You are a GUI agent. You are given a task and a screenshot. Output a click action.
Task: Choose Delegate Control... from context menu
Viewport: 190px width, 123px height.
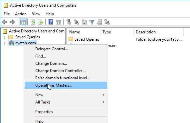pos(66,49)
